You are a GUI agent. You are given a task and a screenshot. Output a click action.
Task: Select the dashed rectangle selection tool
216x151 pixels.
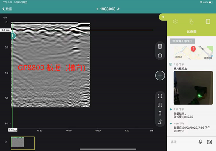point(160,96)
